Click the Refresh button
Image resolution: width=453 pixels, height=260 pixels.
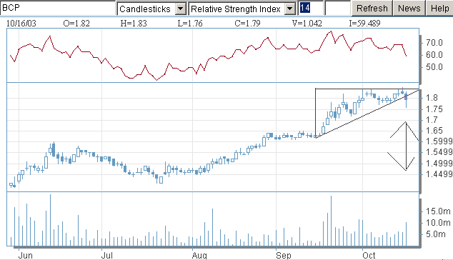[372, 8]
